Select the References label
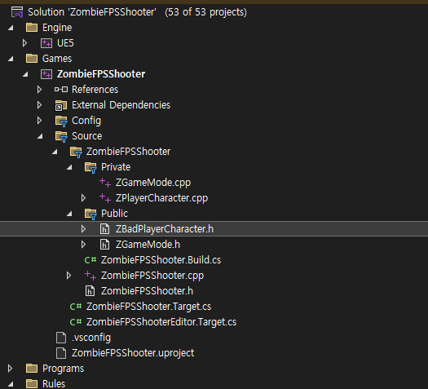The height and width of the screenshot is (389, 428). point(95,90)
